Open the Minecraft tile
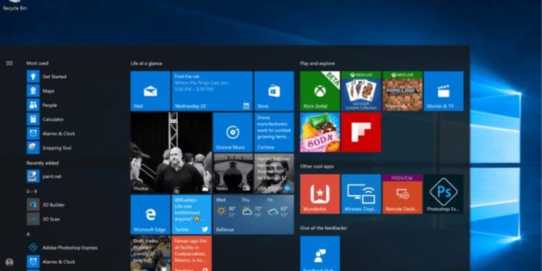This screenshot has width=542, height=271. pyautogui.click(x=403, y=91)
